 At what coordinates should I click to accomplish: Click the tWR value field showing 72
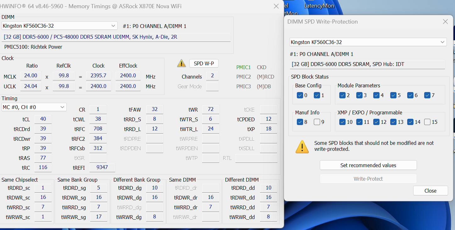(211, 110)
